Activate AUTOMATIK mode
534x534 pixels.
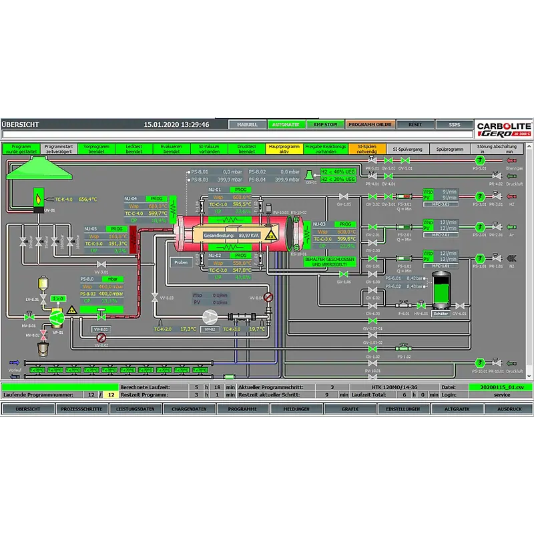[286, 124]
